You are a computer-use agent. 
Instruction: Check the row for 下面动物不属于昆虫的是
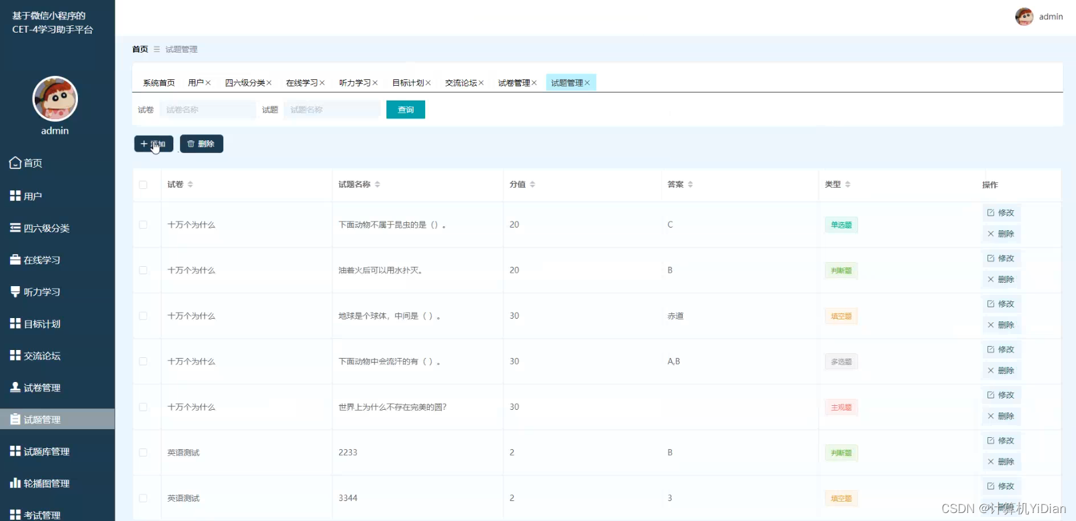pos(143,225)
